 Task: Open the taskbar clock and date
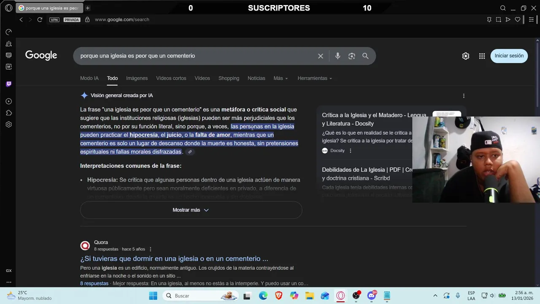[x=523, y=296]
